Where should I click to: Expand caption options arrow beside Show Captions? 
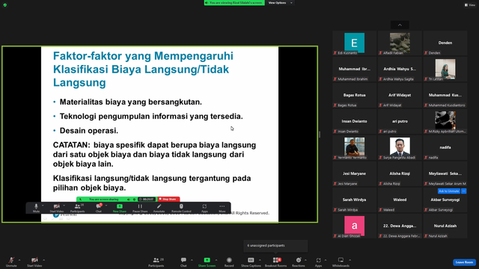tap(260, 260)
